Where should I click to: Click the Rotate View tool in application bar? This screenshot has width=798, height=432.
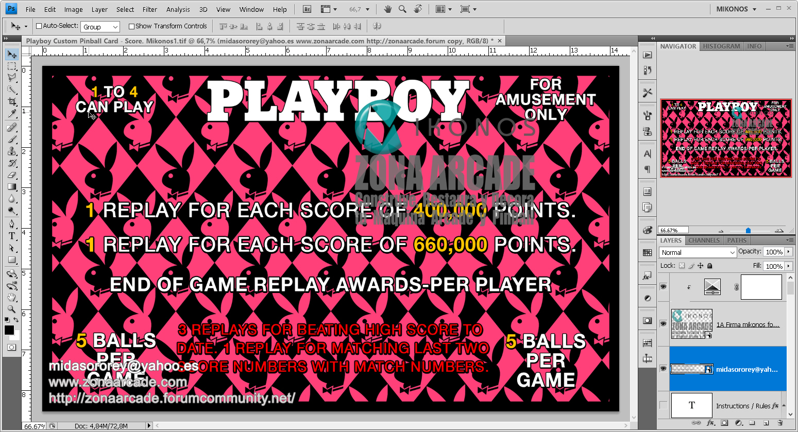tap(418, 9)
